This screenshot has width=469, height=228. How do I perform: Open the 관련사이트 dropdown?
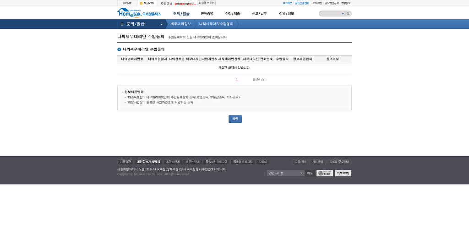[285, 174]
